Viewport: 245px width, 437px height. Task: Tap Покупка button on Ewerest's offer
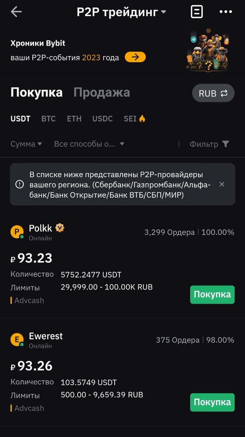pos(212,402)
